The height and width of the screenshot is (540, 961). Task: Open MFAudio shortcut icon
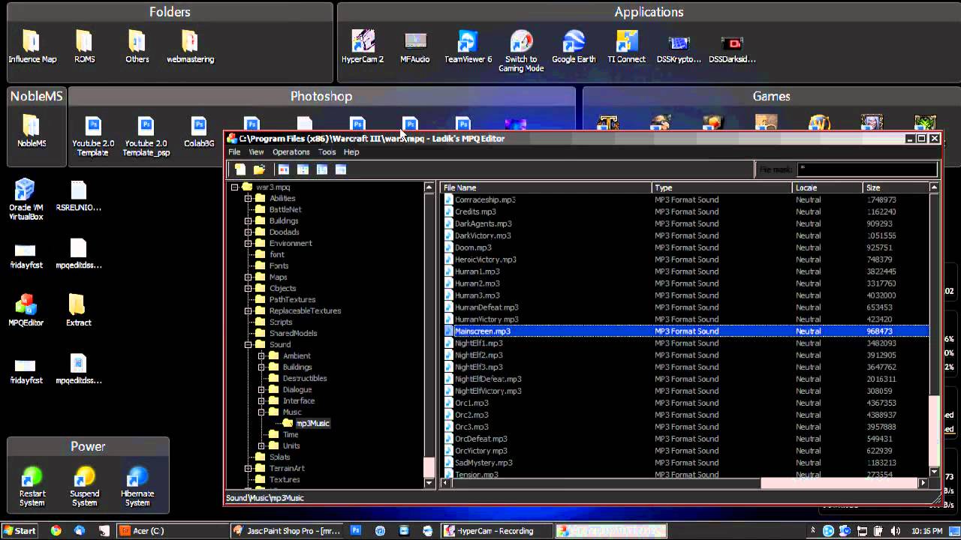point(415,46)
